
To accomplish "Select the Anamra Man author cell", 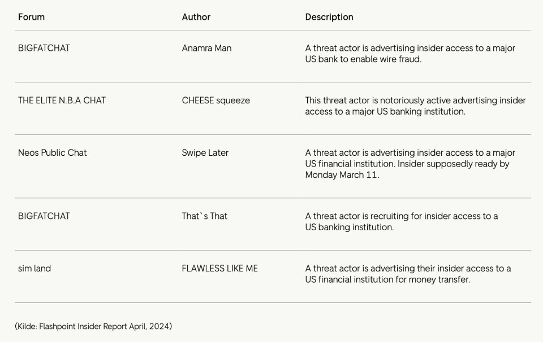I will [x=206, y=48].
